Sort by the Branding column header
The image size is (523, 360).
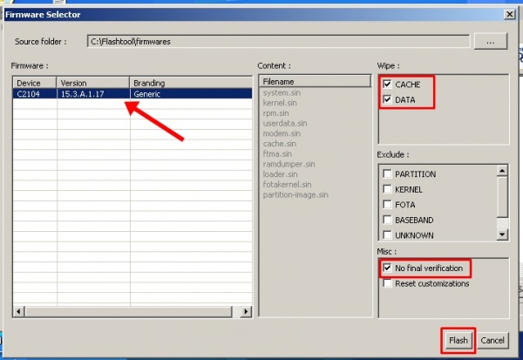pos(191,83)
